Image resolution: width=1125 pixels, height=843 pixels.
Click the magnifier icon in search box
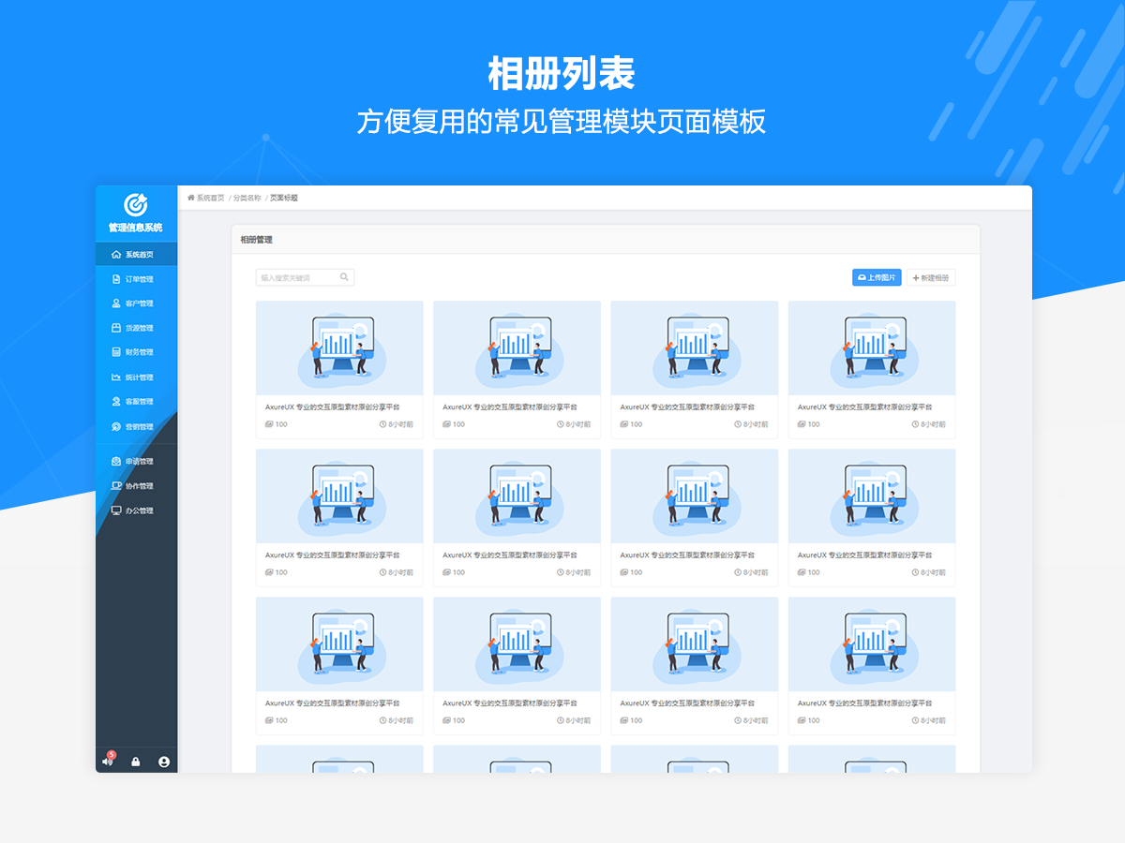point(344,277)
